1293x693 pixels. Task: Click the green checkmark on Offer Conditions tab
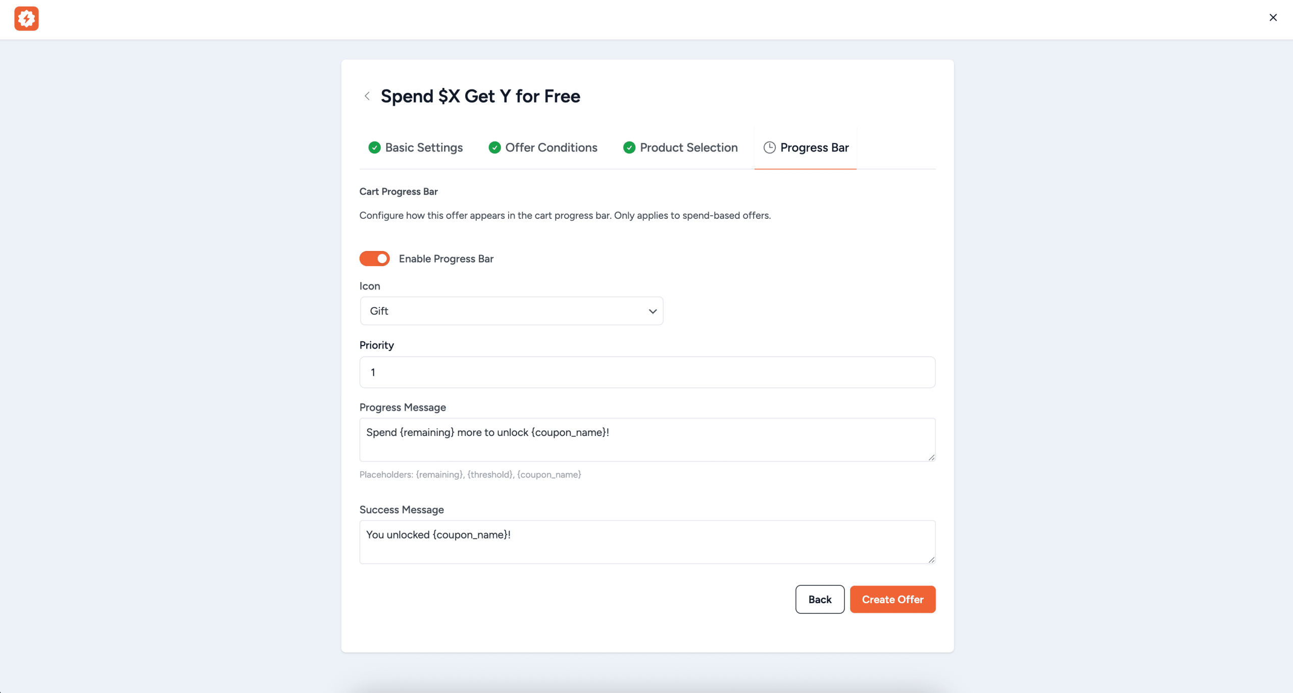coord(494,147)
